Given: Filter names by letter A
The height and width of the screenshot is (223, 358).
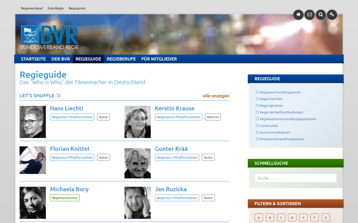Looking at the screenshot, I should (x=259, y=218).
